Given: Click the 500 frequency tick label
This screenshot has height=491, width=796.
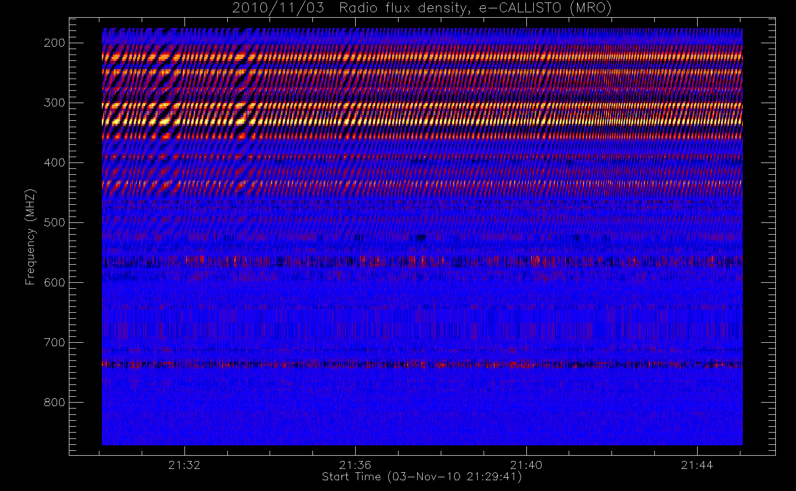Looking at the screenshot, I should [54, 223].
